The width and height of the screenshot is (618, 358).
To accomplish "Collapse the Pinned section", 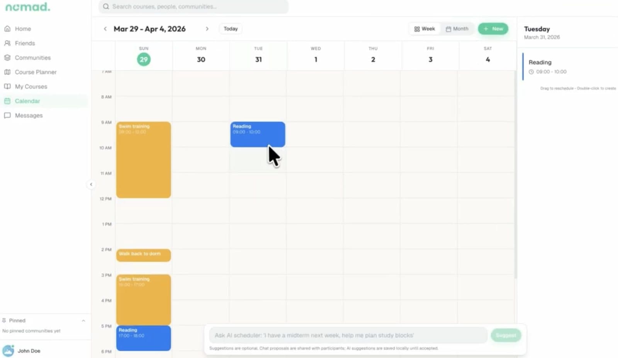I will pyautogui.click(x=83, y=321).
